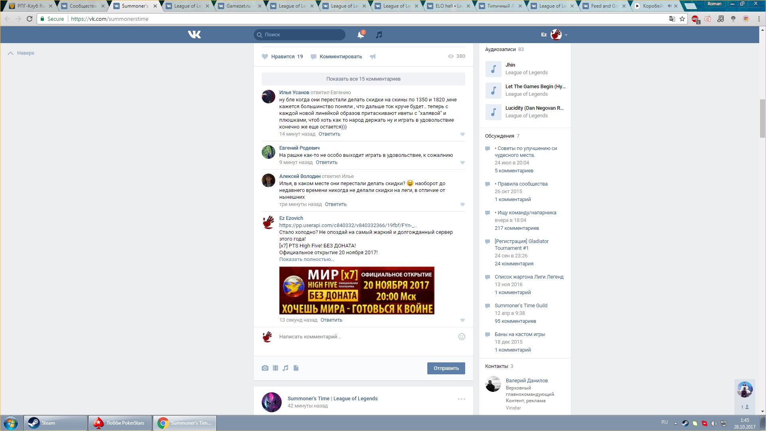The height and width of the screenshot is (431, 766).
Task: Open the emoji smiley picker
Action: 462,337
